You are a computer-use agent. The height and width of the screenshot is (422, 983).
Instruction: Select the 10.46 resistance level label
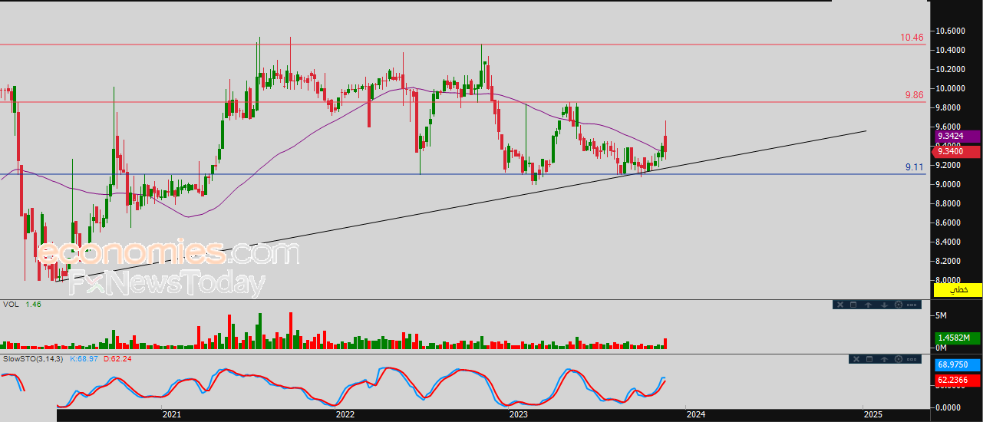912,37
